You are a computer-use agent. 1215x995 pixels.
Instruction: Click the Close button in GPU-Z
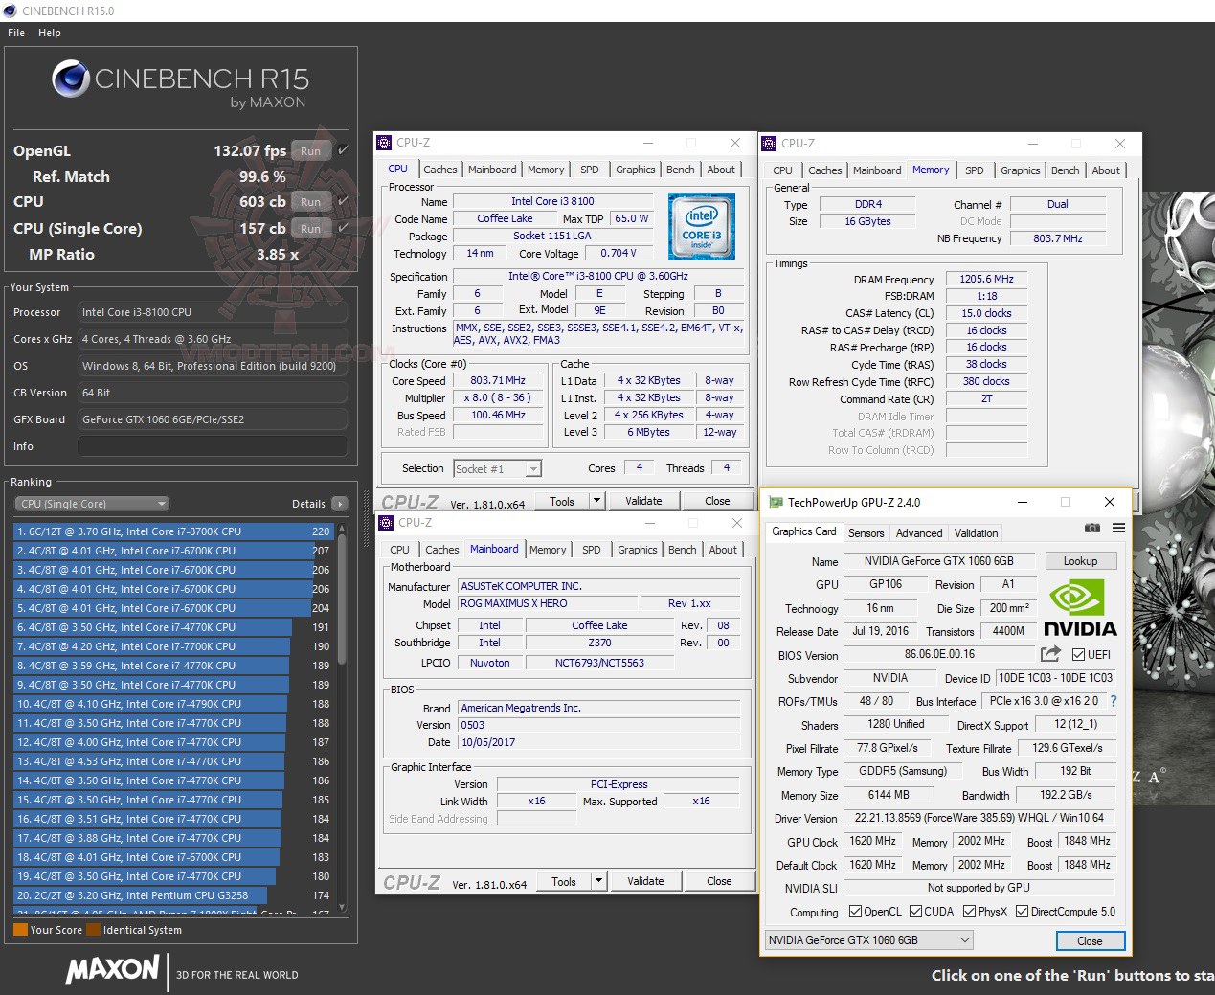click(x=1090, y=940)
